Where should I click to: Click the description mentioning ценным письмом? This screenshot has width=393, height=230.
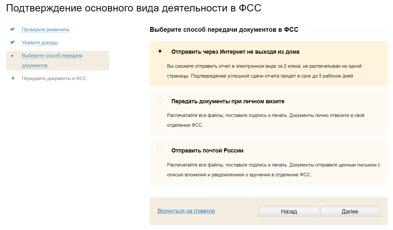coord(273,170)
